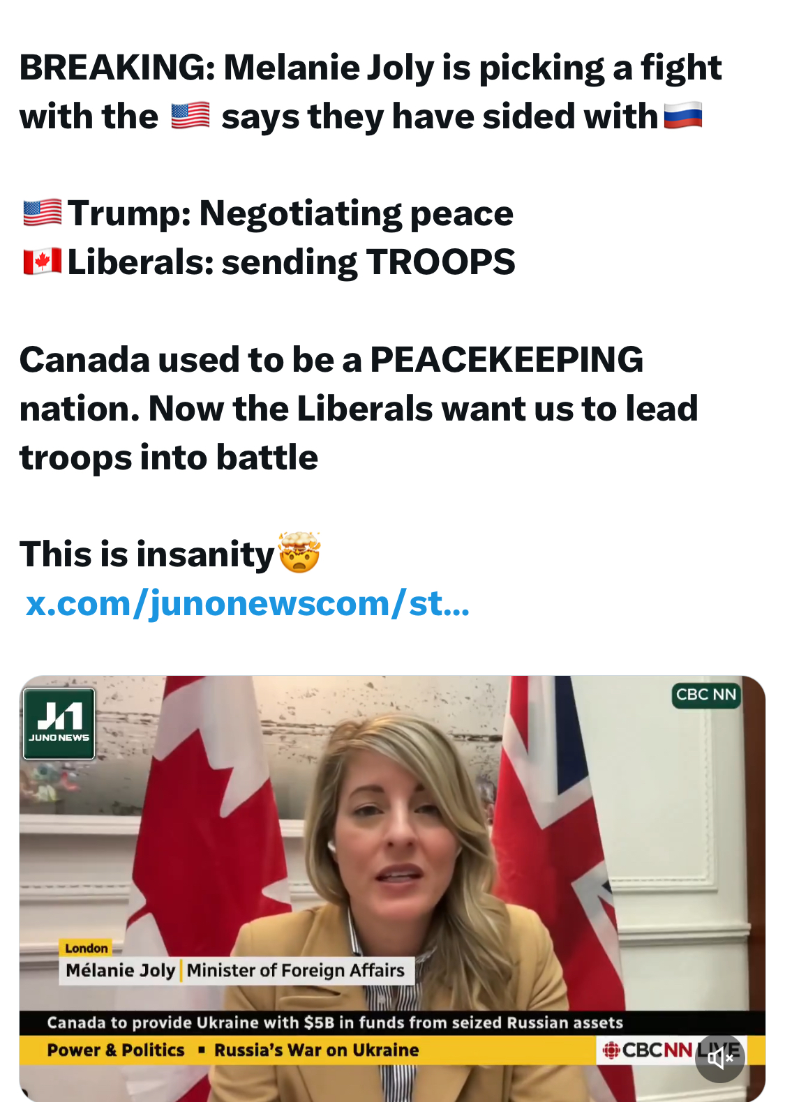Click the Mélanie Joly name caption

coord(120,970)
